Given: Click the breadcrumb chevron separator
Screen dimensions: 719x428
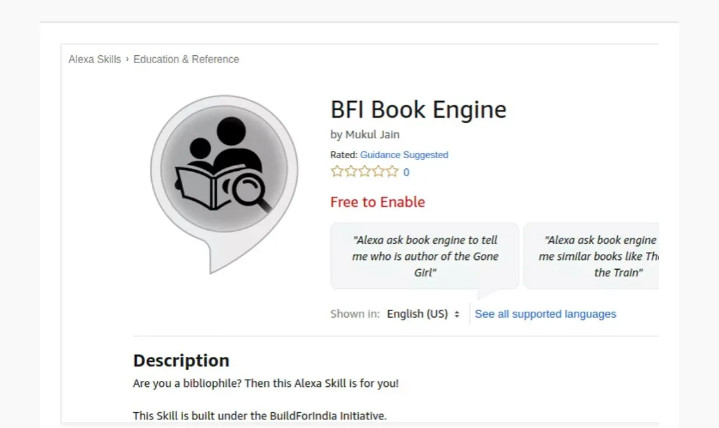Looking at the screenshot, I should [x=127, y=59].
